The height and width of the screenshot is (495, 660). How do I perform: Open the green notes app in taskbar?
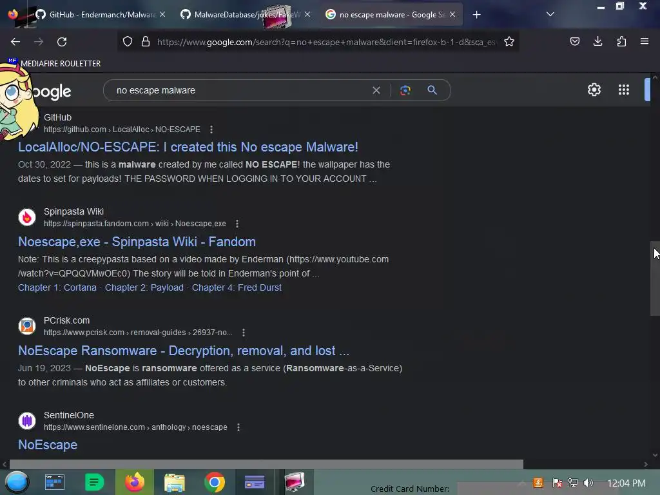pyautogui.click(x=94, y=482)
